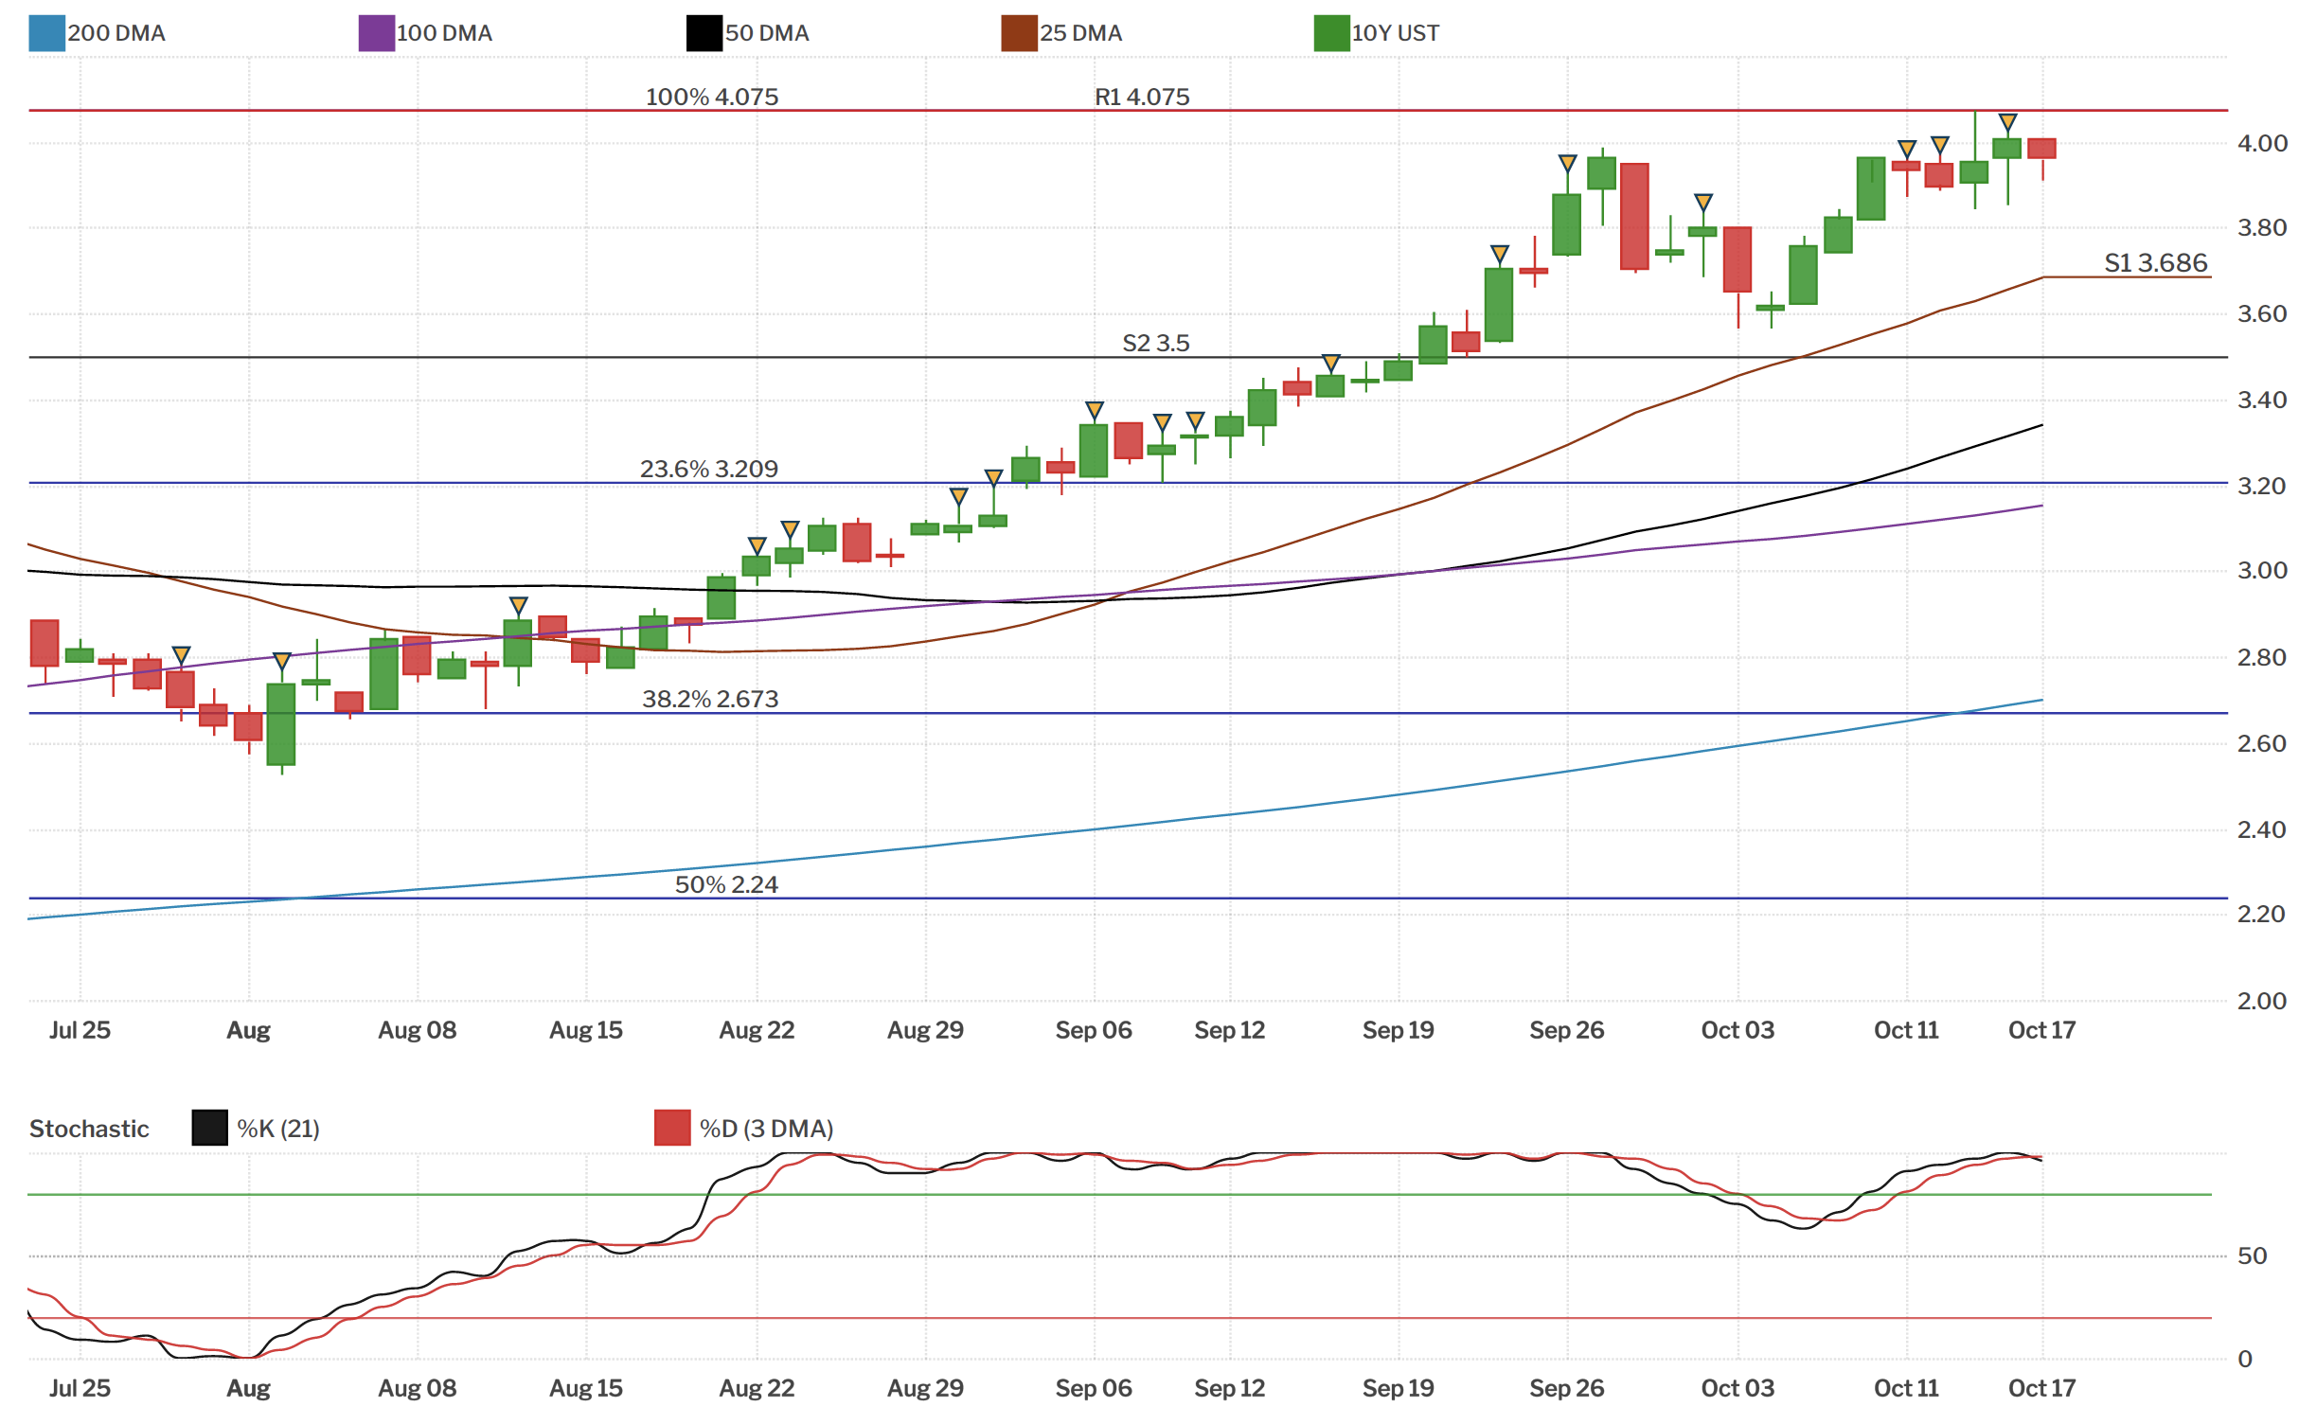Toggle the 10Y UST series label

tap(1395, 33)
